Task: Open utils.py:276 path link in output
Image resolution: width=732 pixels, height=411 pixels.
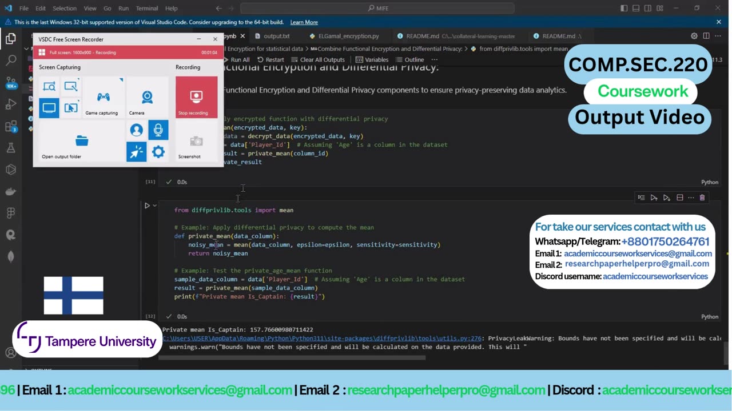Action: point(322,338)
